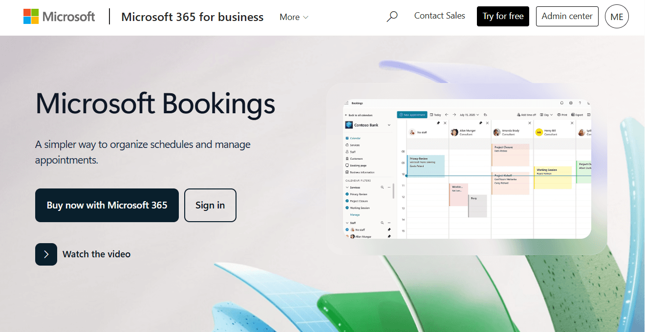Image resolution: width=645 pixels, height=332 pixels.
Task: Open settings gear in Bookings preview
Action: click(x=571, y=103)
